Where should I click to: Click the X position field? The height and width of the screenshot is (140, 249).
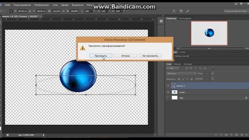pos(23,11)
